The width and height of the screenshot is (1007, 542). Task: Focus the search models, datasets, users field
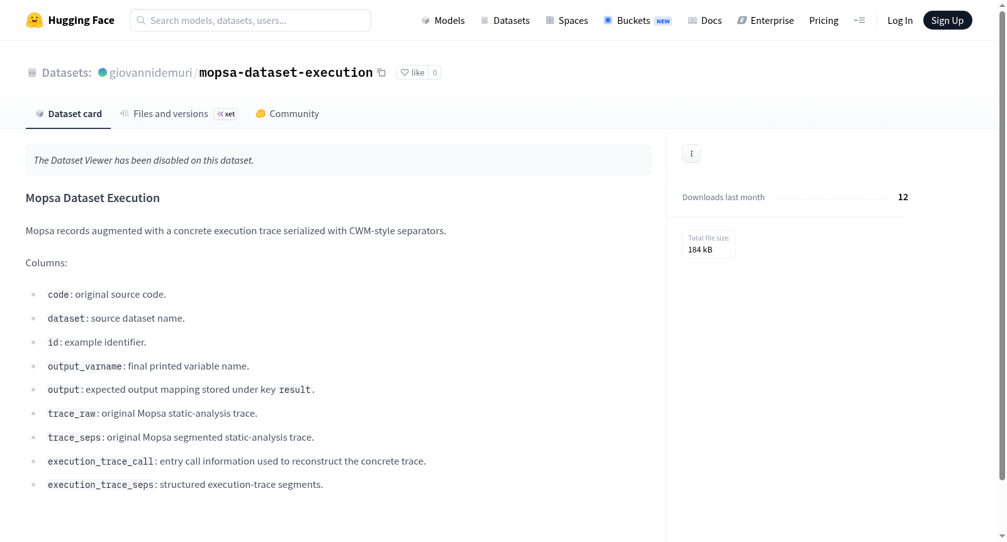250,20
